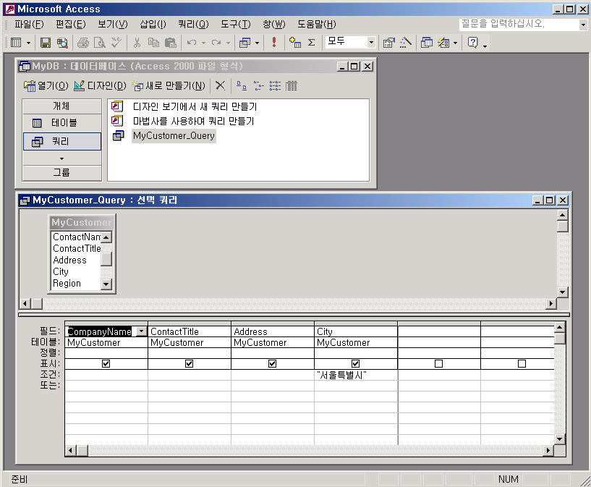The height and width of the screenshot is (487, 591).
Task: Select 테이블 in the objects bar
Action: coord(62,123)
